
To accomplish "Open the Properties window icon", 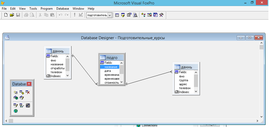I will 129,15.
